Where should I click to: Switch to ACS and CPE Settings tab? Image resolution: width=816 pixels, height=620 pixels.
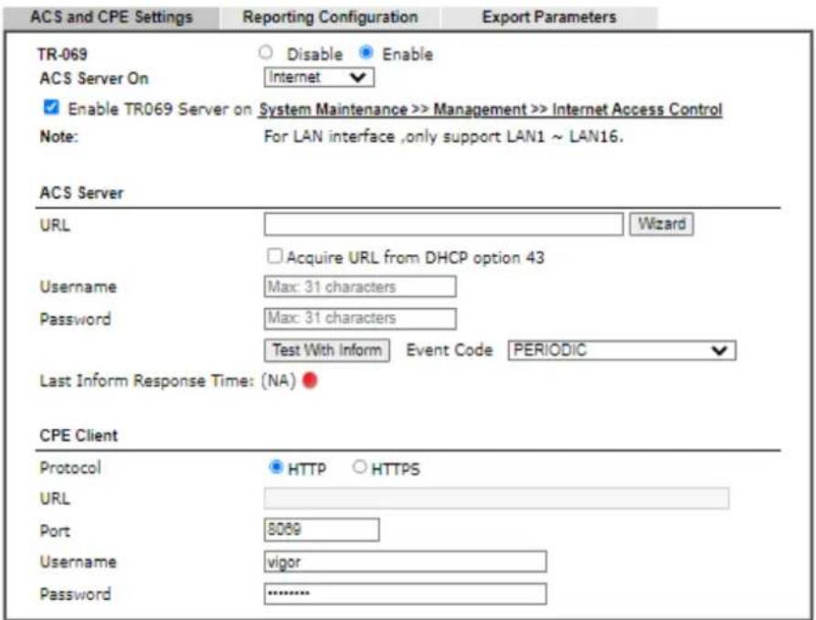tap(111, 17)
